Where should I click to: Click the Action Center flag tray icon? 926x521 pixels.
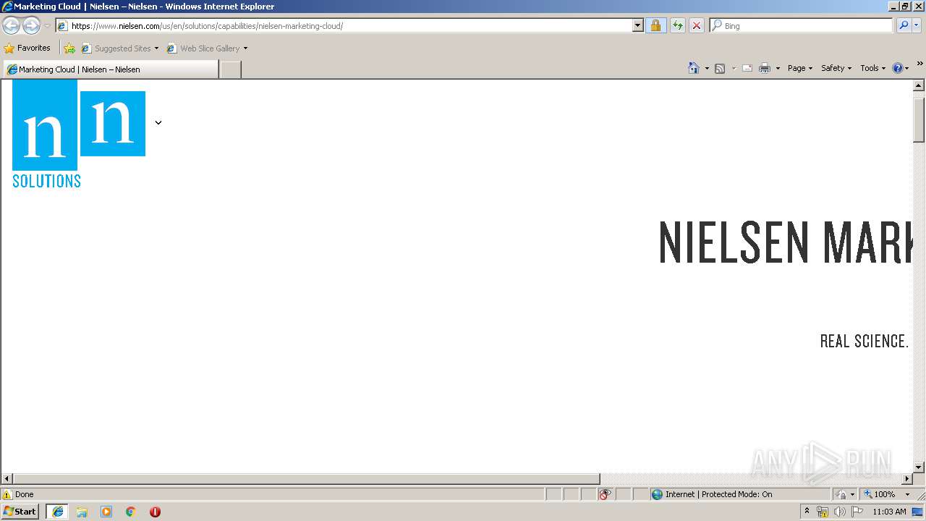[x=857, y=512]
